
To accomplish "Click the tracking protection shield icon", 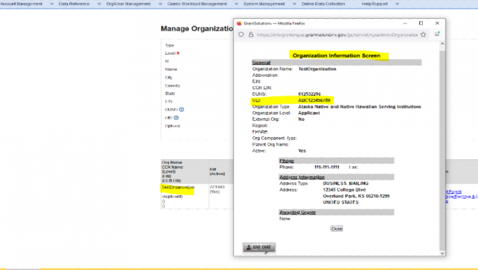I will point(241,34).
